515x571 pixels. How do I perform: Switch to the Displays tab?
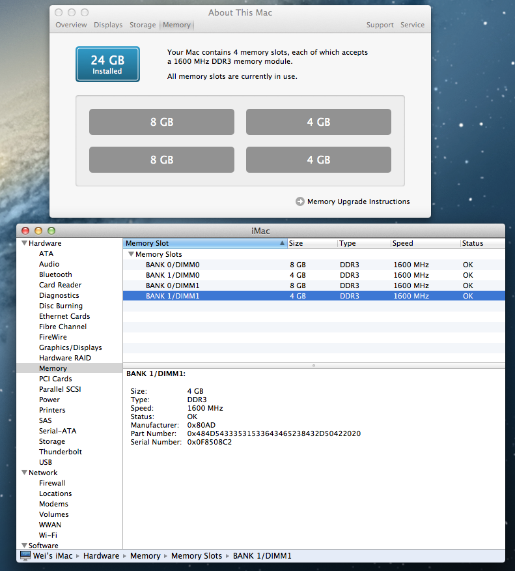[108, 25]
